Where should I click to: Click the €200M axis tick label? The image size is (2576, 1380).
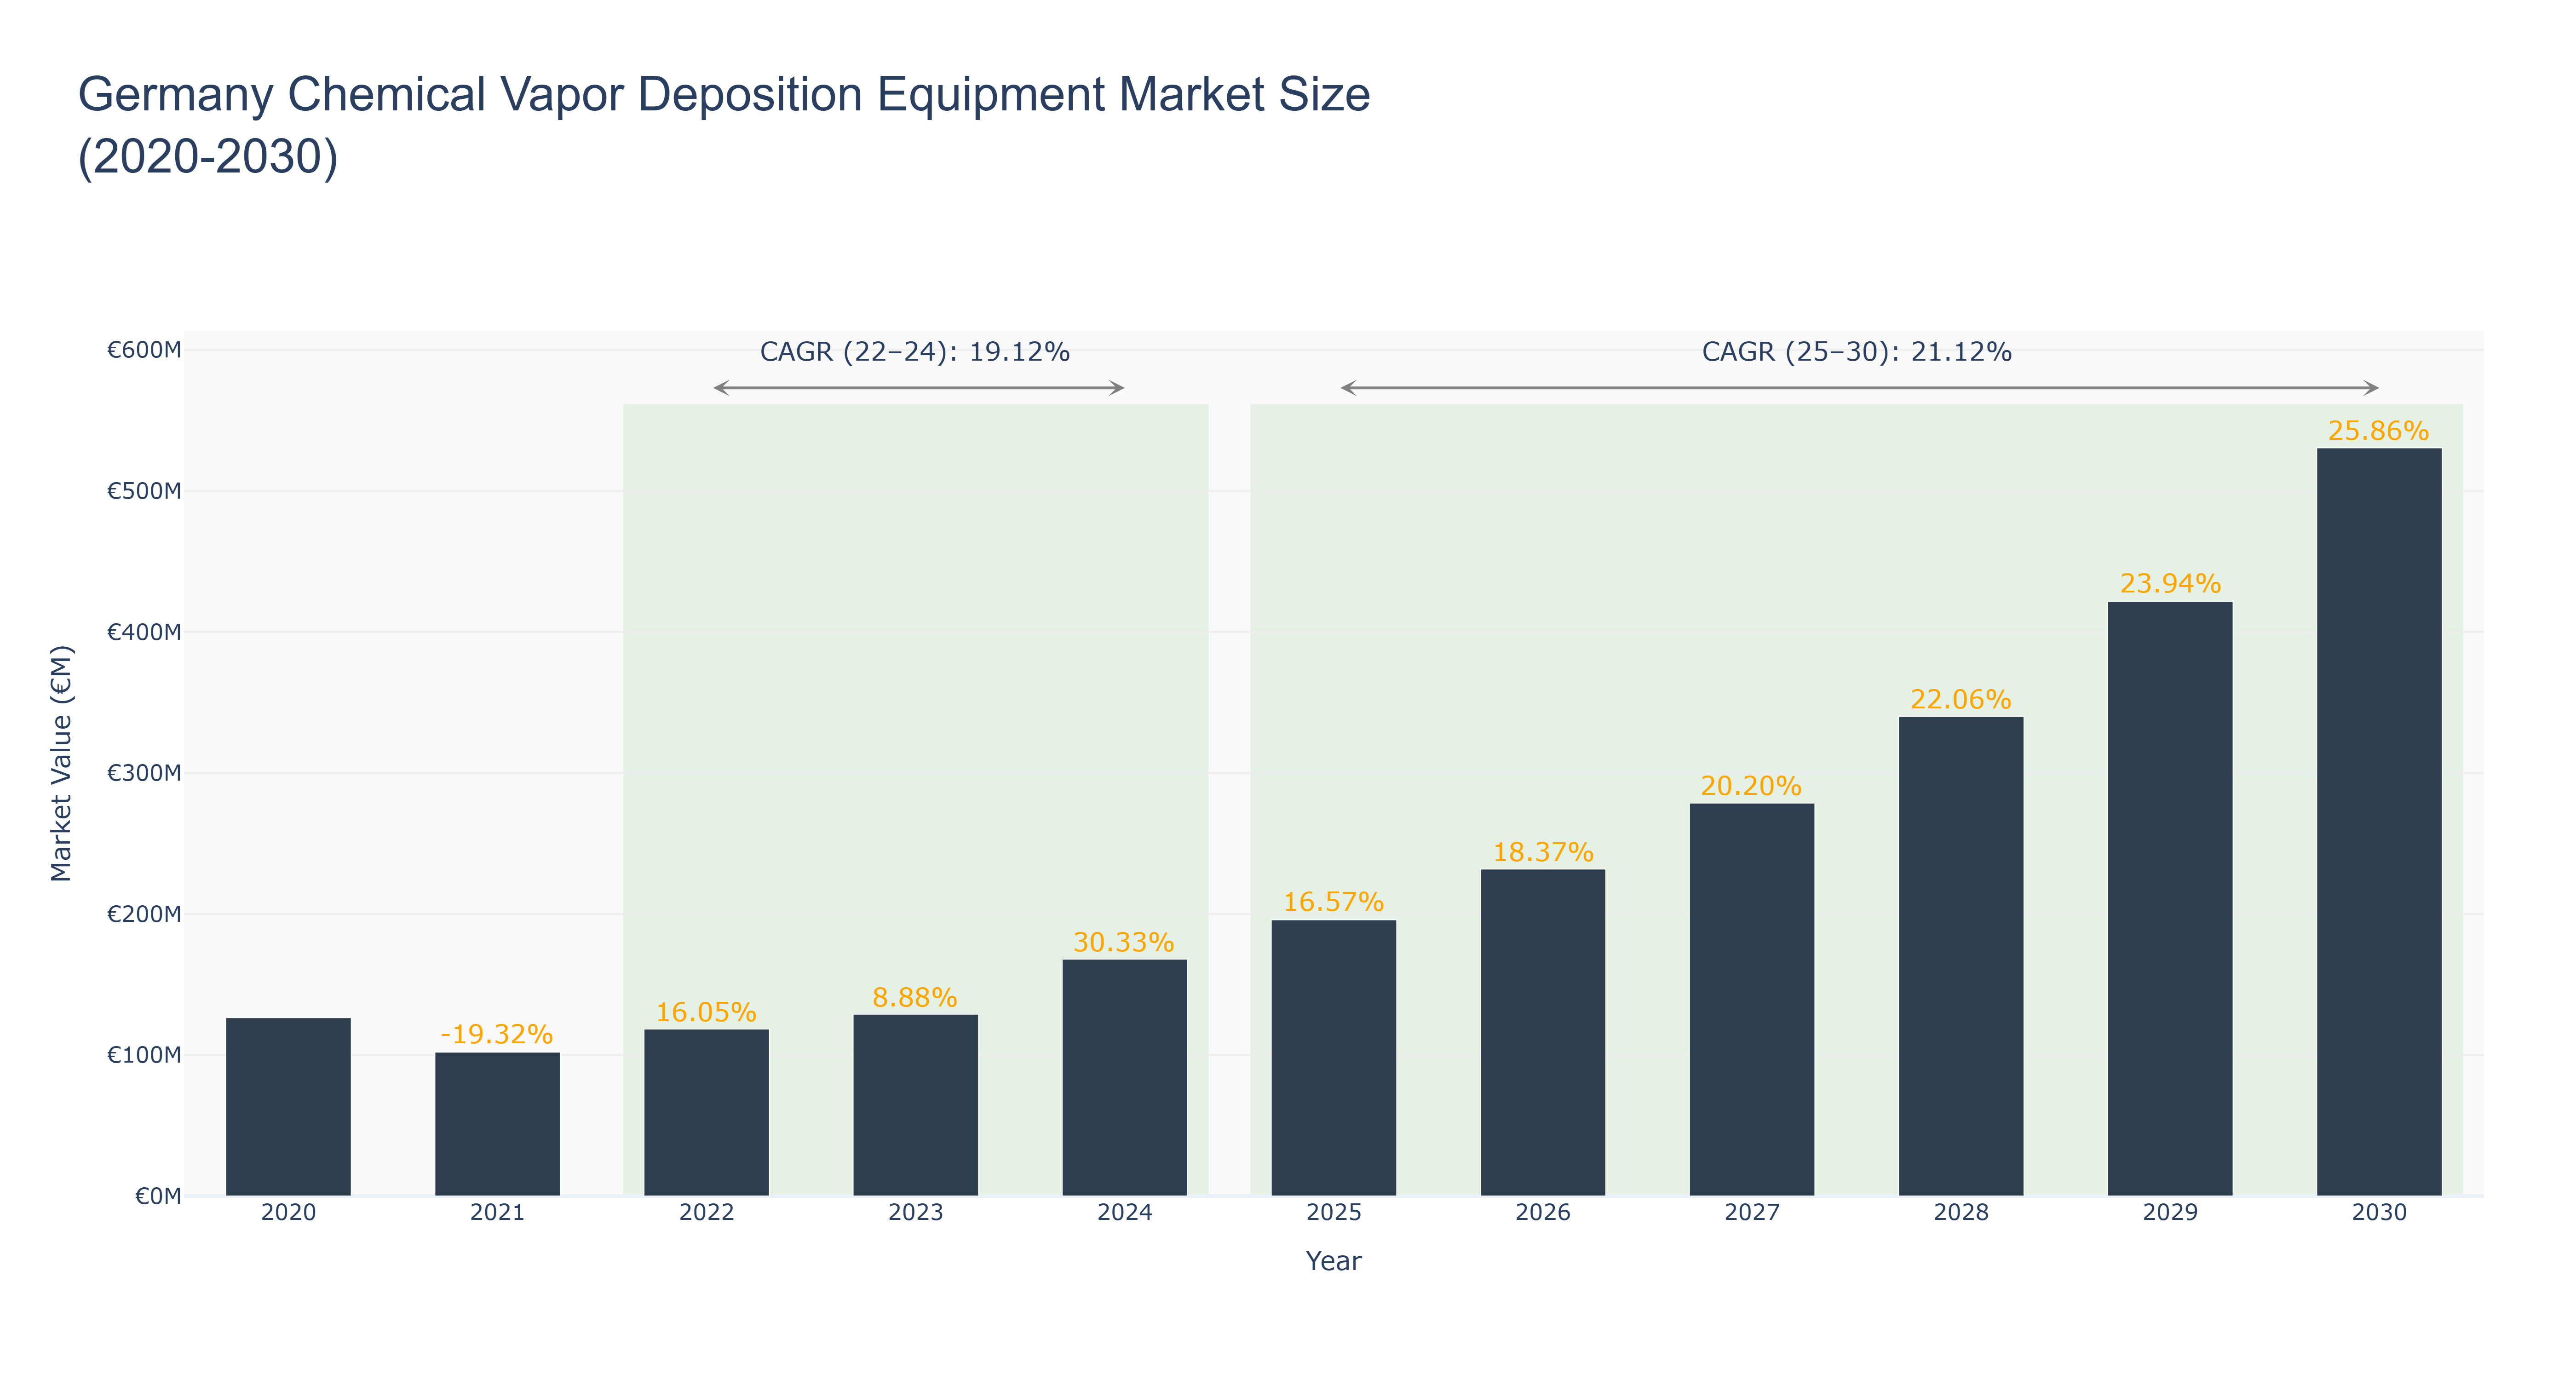[x=144, y=914]
